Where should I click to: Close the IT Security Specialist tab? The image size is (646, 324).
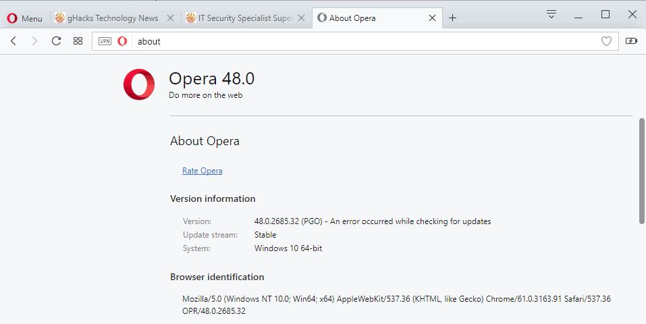[x=302, y=18]
